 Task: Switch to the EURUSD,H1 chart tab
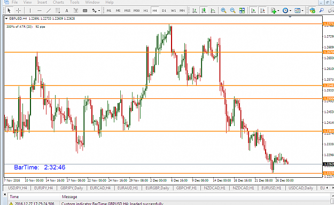tap(271, 188)
